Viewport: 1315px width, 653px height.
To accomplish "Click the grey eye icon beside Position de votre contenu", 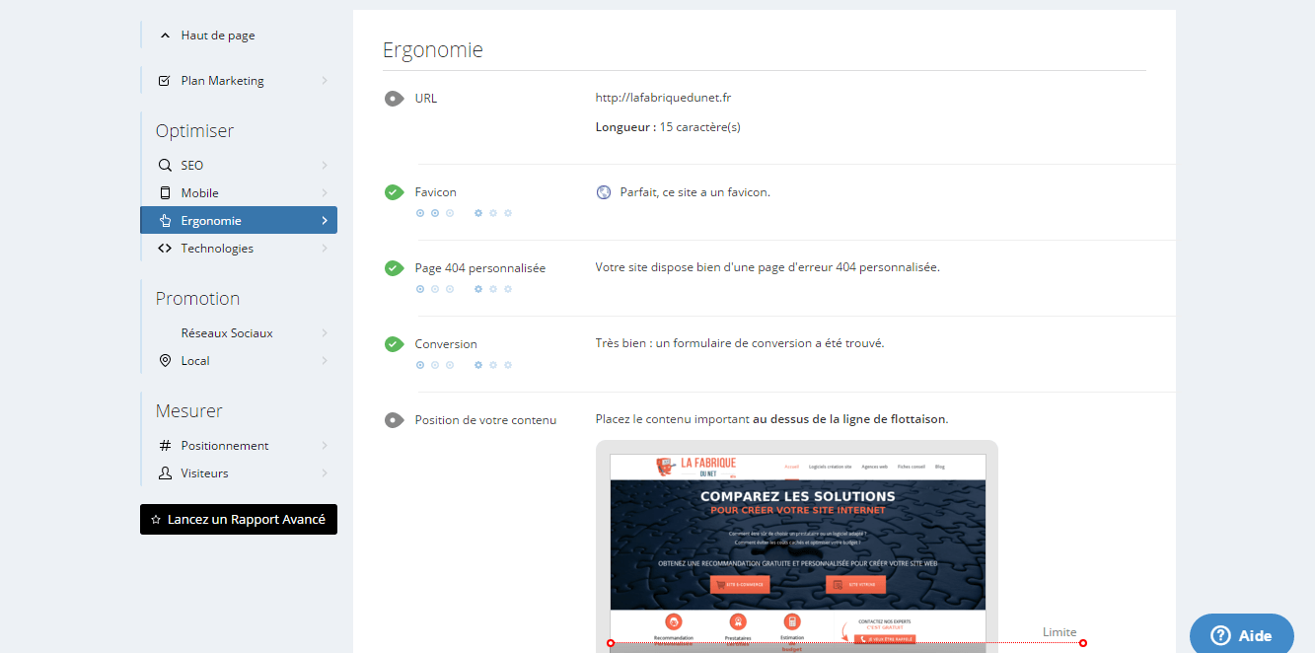I will (395, 420).
